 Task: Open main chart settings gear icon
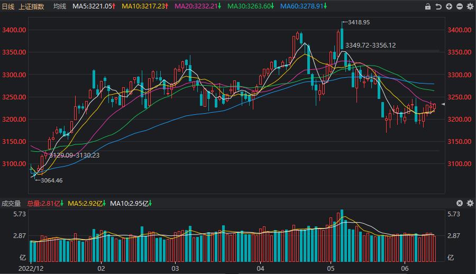(470, 6)
